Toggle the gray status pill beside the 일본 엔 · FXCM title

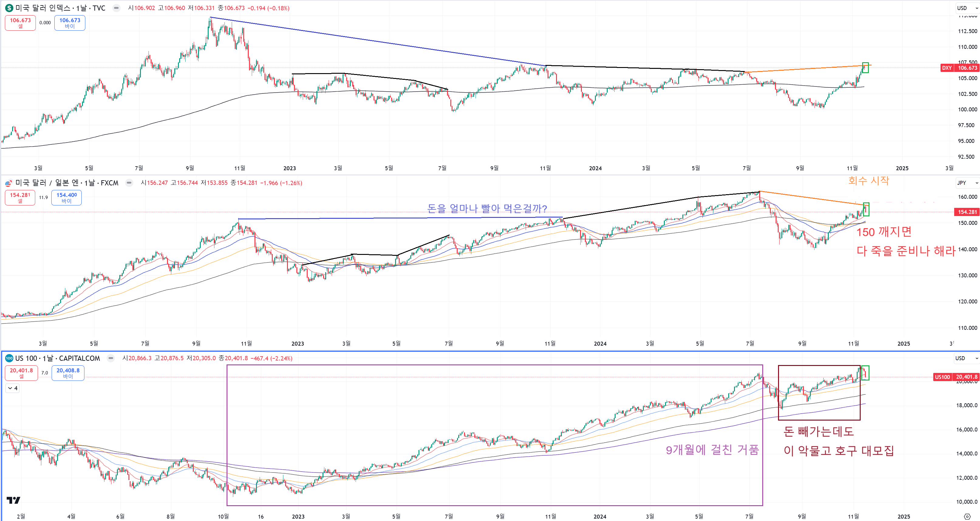click(129, 183)
